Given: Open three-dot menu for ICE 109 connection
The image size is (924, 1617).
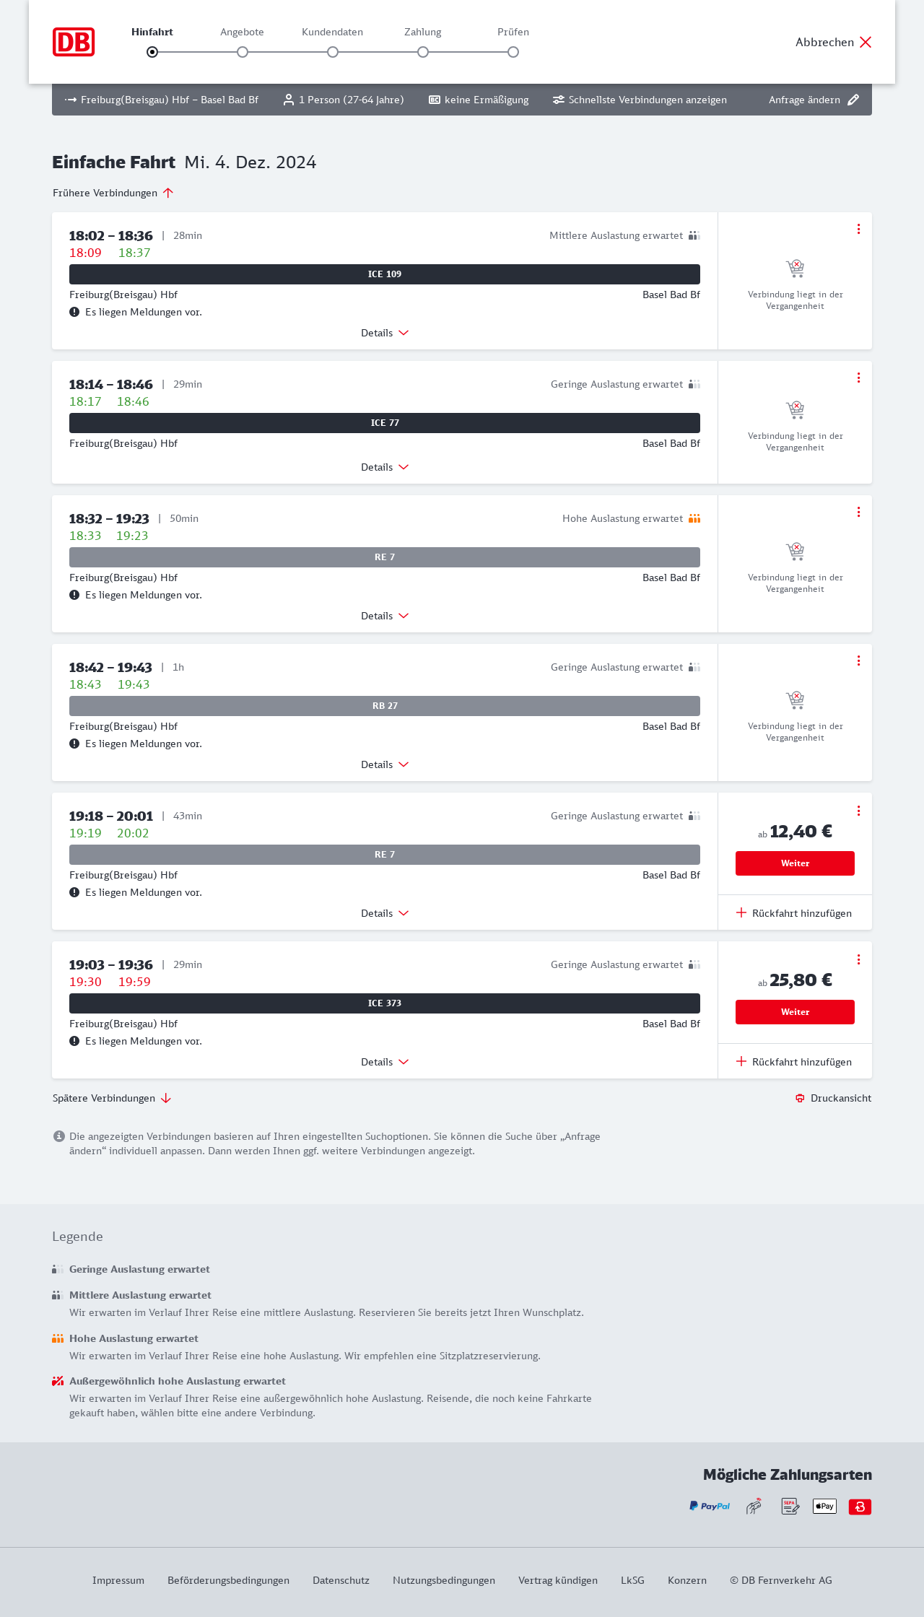Looking at the screenshot, I should click(x=858, y=229).
